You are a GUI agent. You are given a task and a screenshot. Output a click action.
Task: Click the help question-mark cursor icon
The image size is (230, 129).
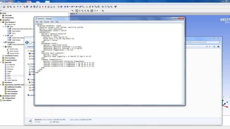tap(116, 7)
